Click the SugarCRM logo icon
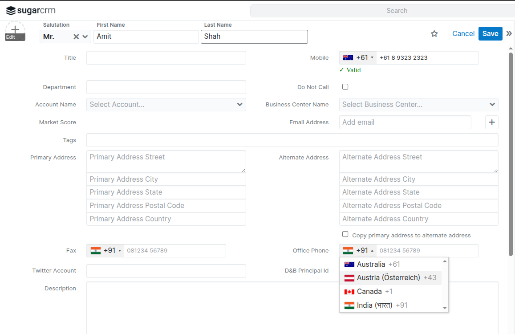The height and width of the screenshot is (334, 515). (11, 11)
